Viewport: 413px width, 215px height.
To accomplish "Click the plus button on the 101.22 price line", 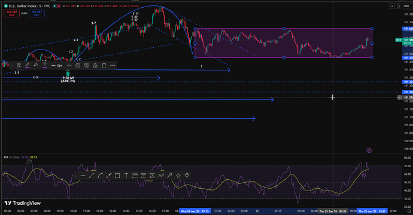I will [x=400, y=97].
